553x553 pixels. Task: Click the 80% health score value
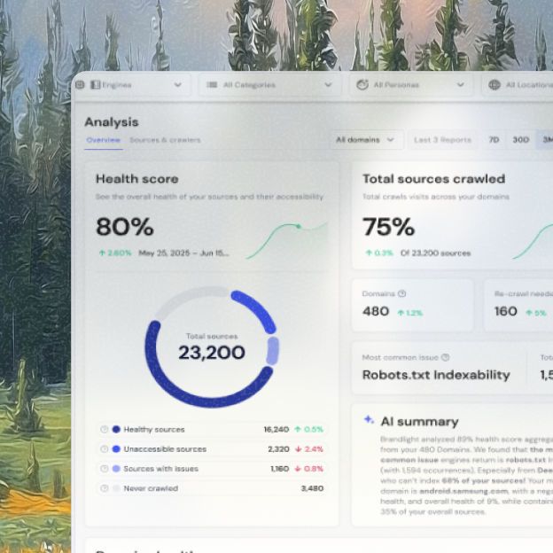tap(125, 226)
